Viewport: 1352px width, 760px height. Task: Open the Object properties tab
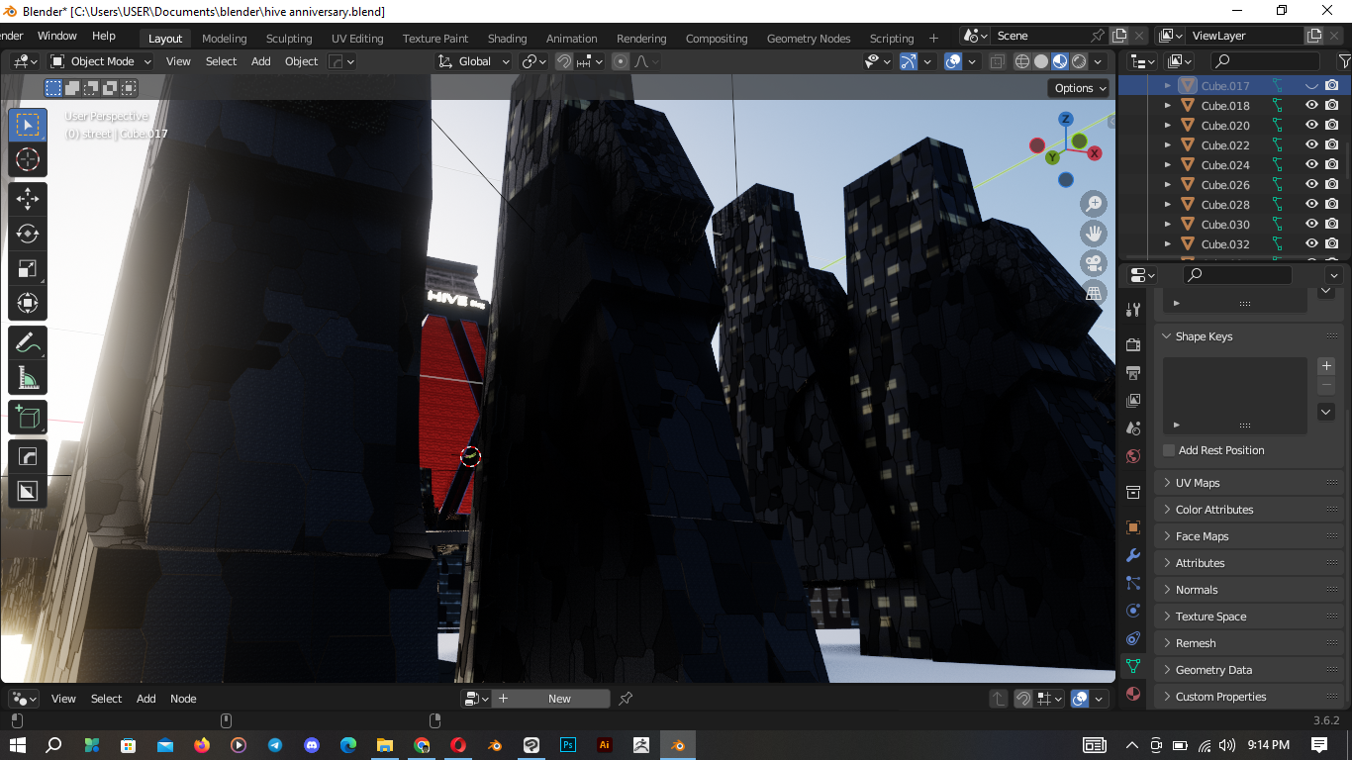click(x=1134, y=527)
